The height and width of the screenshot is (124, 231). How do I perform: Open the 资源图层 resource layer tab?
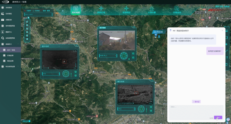[x=126, y=10]
